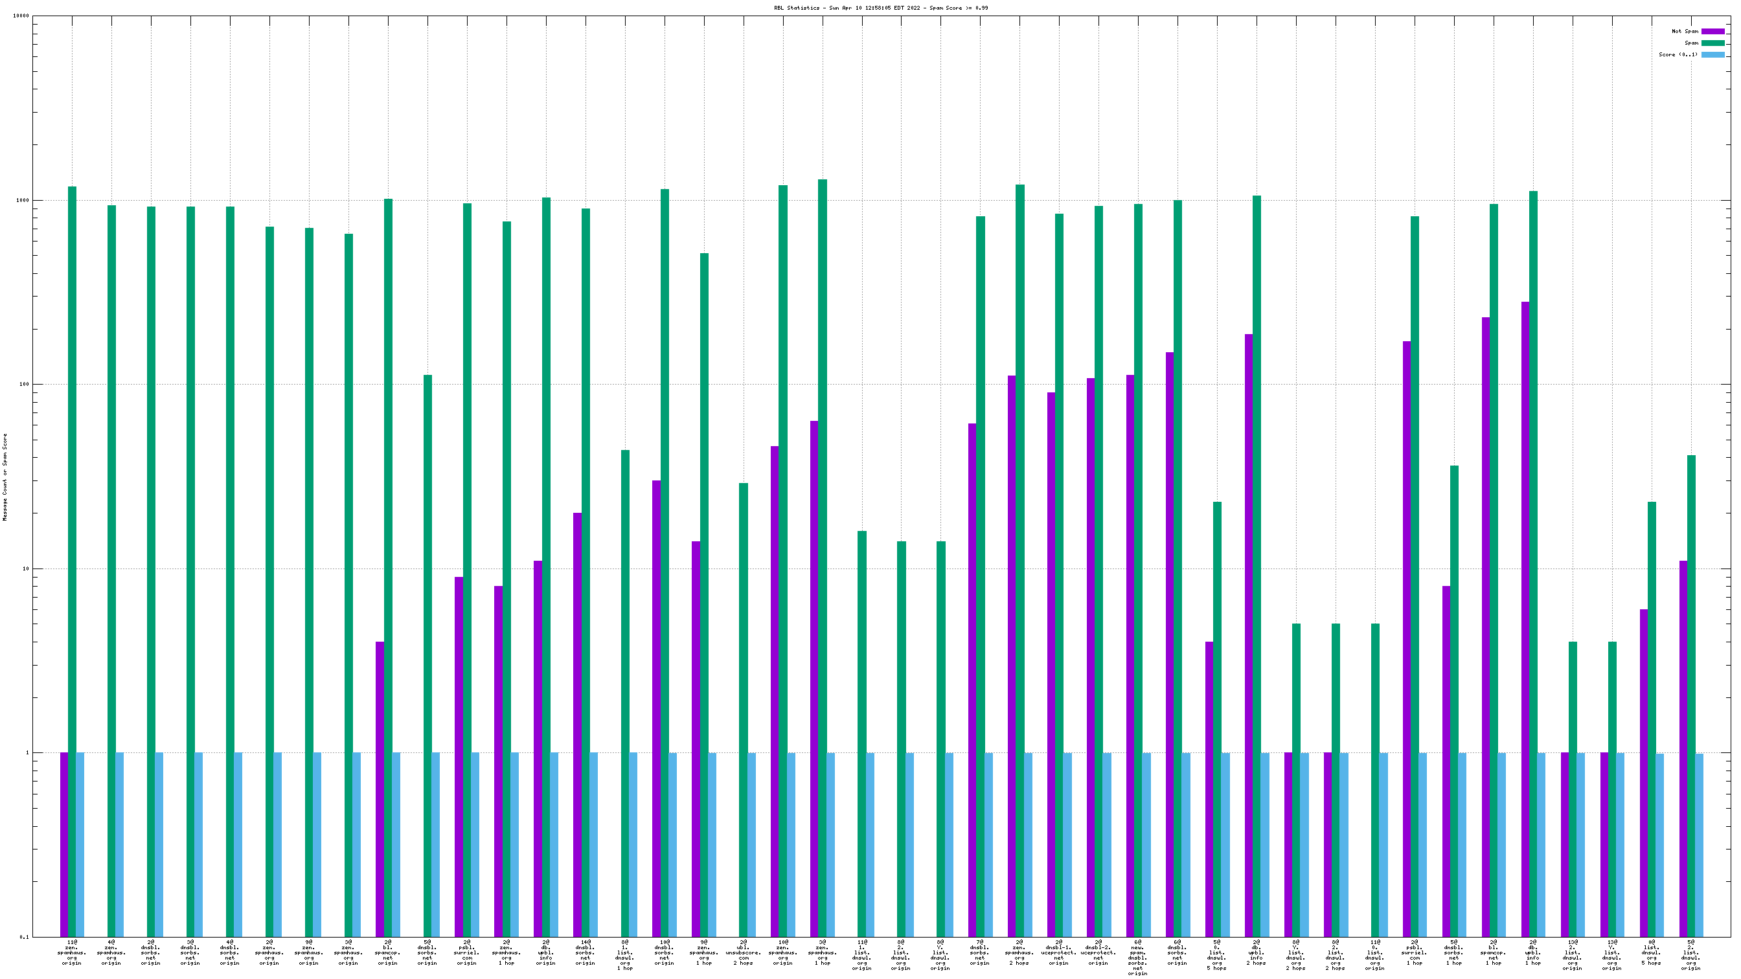Click the 'Not Spam' legend text
The image size is (1741, 979).
1684,31
